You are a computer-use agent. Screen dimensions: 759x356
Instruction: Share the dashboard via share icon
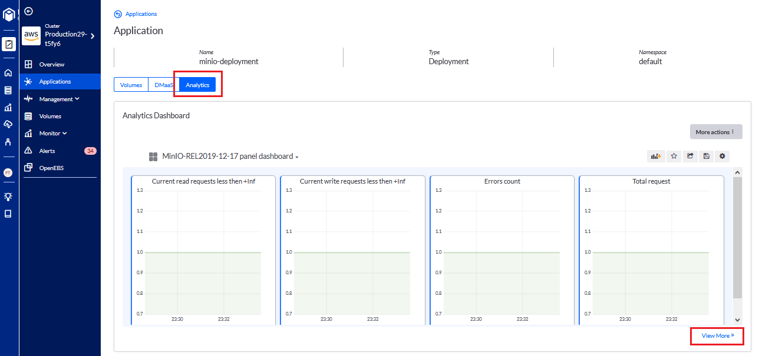pos(690,157)
